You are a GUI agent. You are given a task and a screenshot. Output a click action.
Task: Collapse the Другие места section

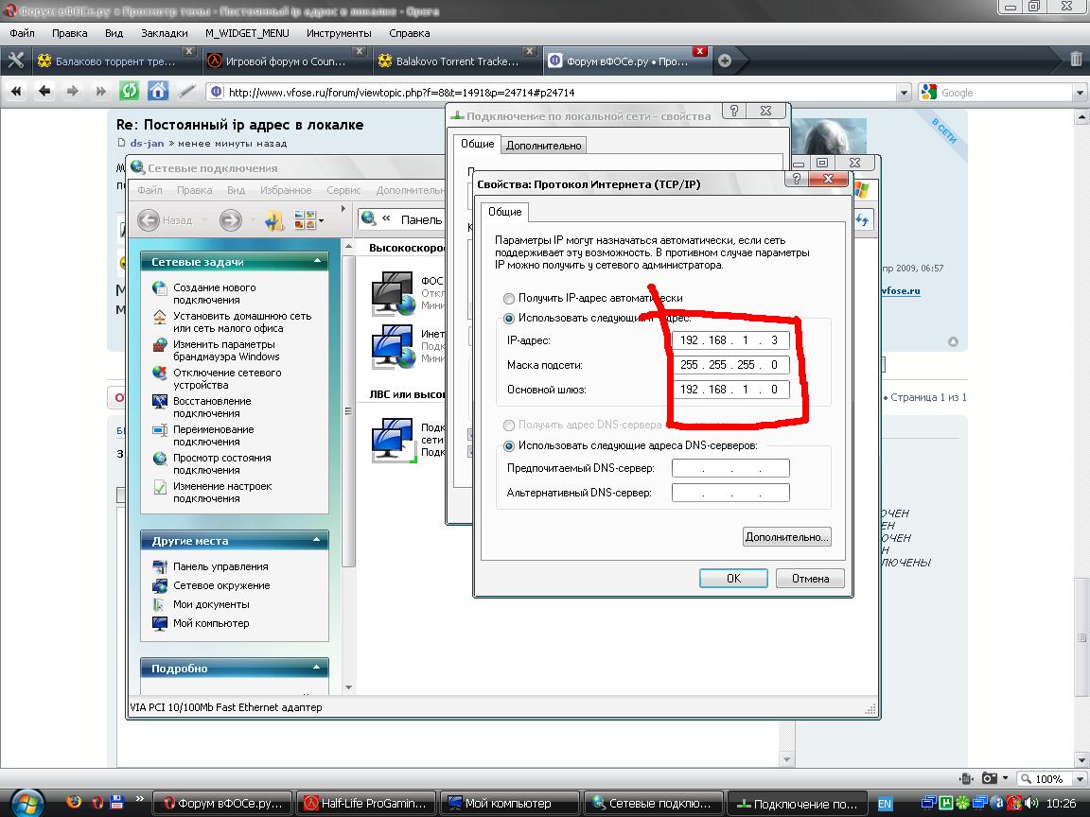[315, 541]
